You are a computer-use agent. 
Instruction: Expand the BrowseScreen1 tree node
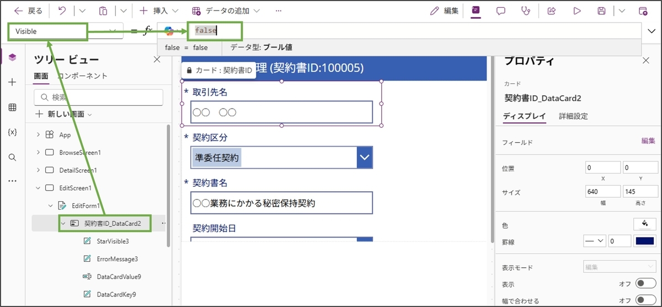[38, 152]
